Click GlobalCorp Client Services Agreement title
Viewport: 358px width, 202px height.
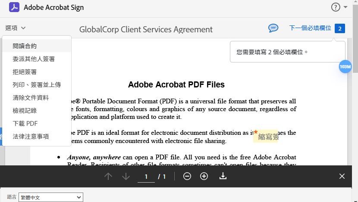click(x=146, y=29)
